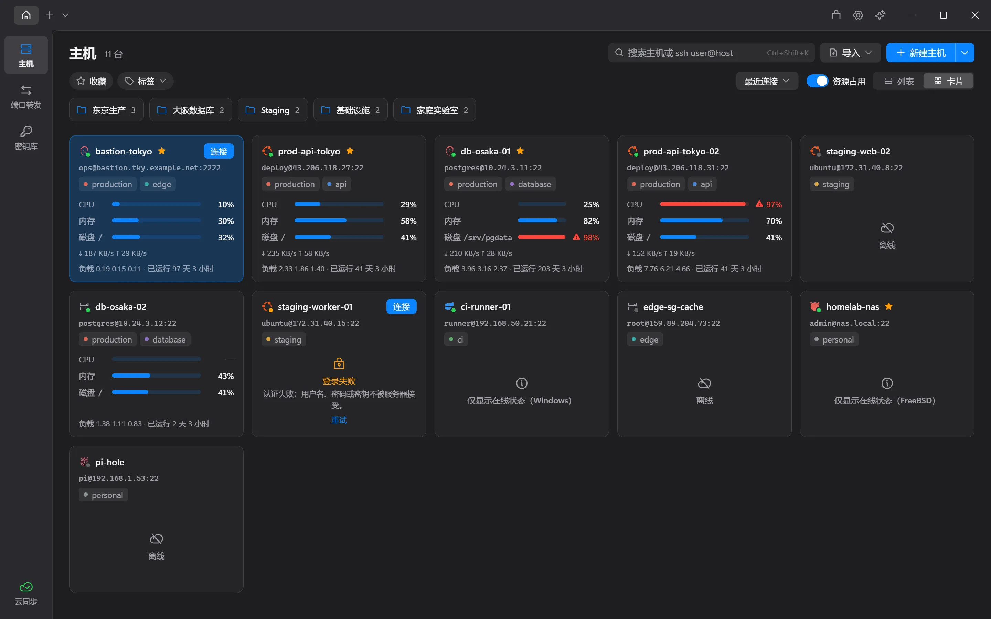Toggle the 资源占用 switch off
The width and height of the screenshot is (991, 619).
coord(817,81)
